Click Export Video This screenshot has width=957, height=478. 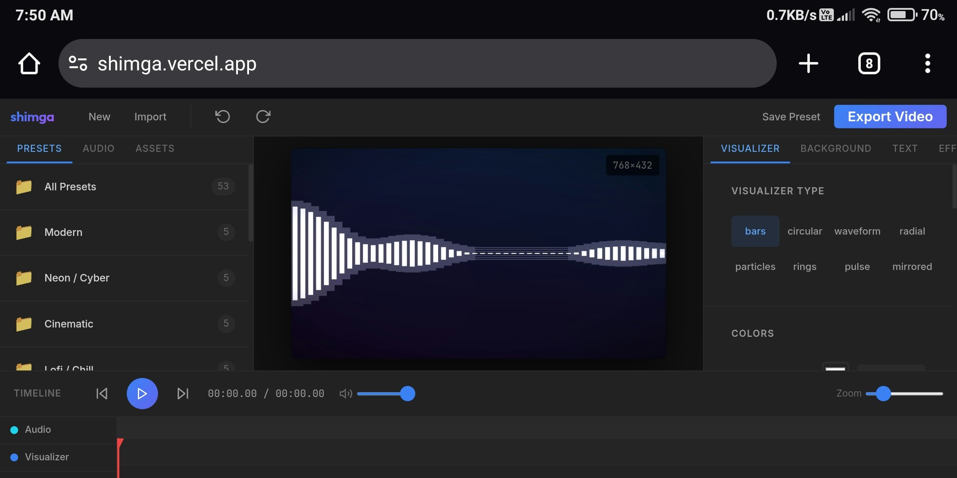tap(890, 116)
